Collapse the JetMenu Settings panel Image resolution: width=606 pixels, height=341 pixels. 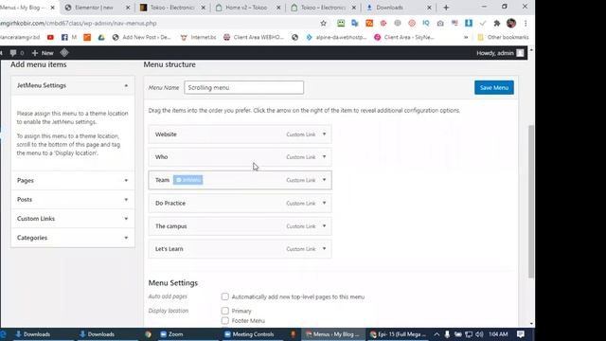(x=126, y=85)
